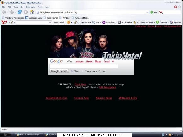The image size is (183, 137).
Task: Expand the Forward button history dropdown
Action: coord(16,12)
